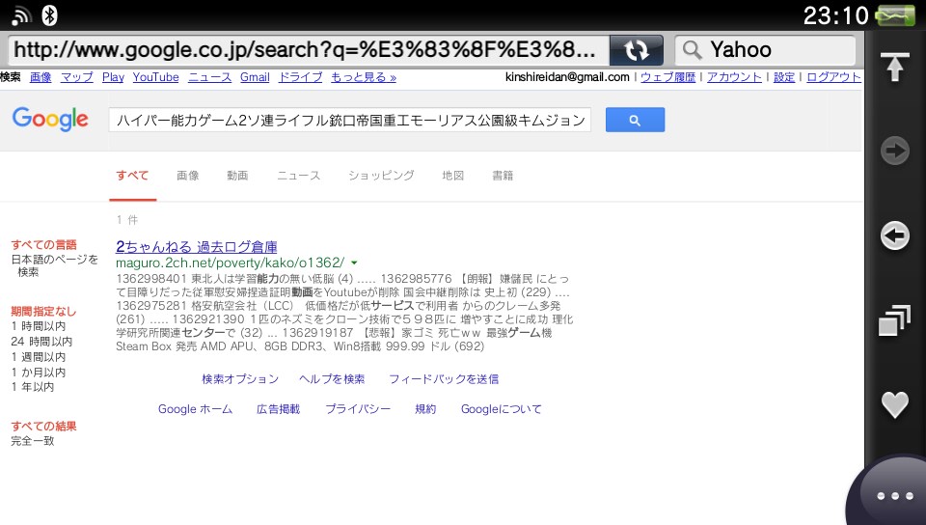Viewport: 926px width, 525px height.
Task: Click the blue Google search button
Action: [x=635, y=120]
